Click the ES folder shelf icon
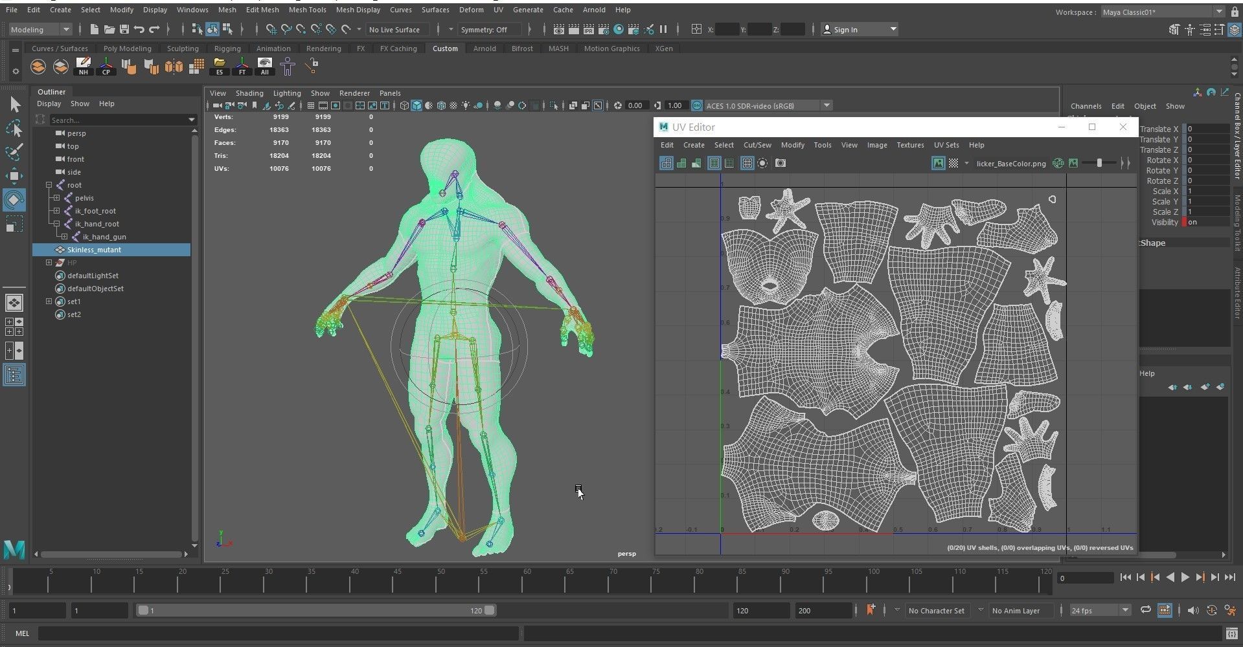1243x647 pixels. click(220, 66)
